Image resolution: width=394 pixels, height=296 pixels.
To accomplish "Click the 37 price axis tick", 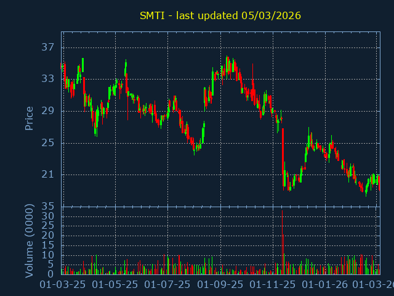I will pos(48,47).
